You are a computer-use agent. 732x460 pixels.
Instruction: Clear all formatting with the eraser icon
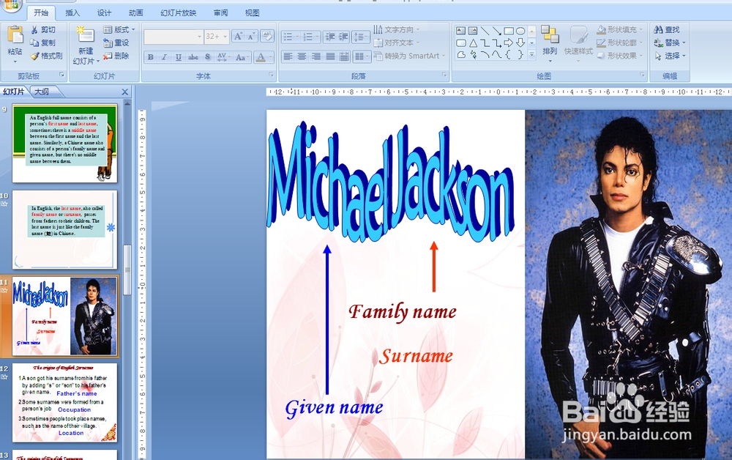point(267,37)
